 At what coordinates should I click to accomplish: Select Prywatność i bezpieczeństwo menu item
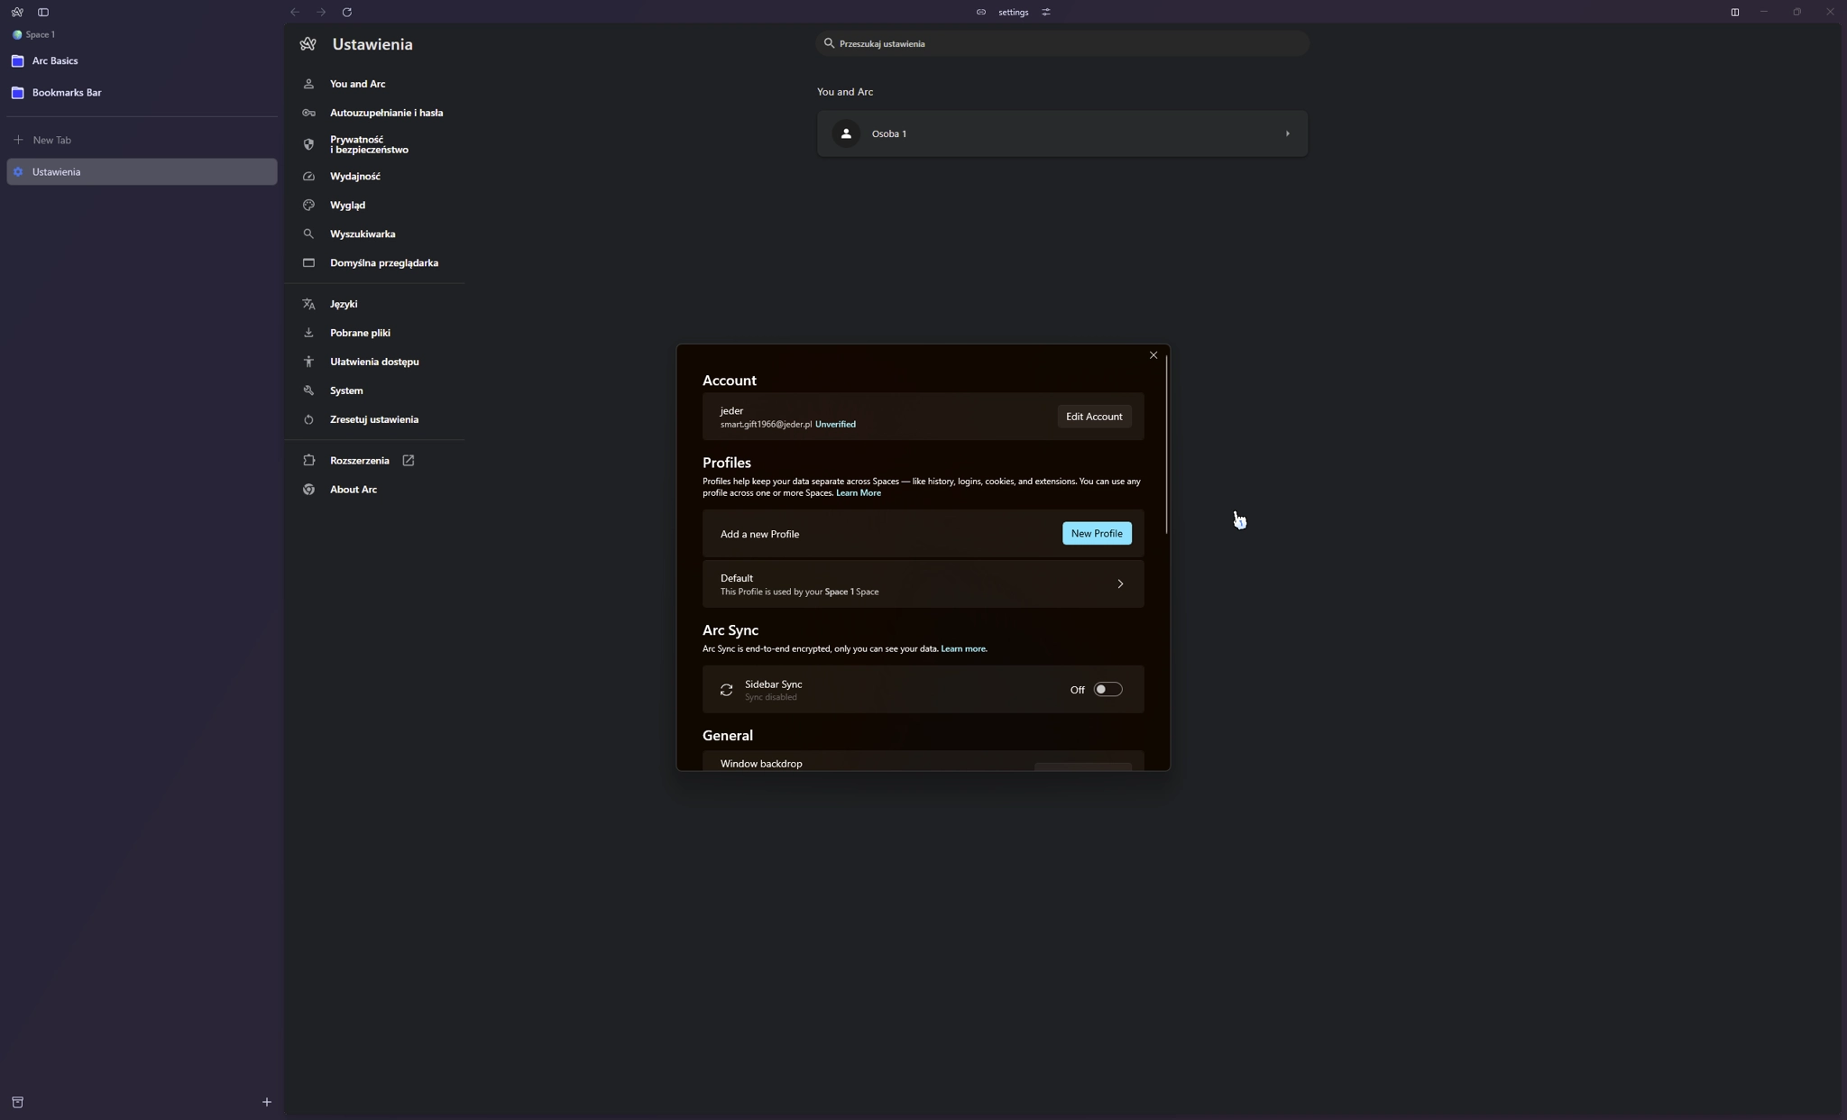pos(368,144)
